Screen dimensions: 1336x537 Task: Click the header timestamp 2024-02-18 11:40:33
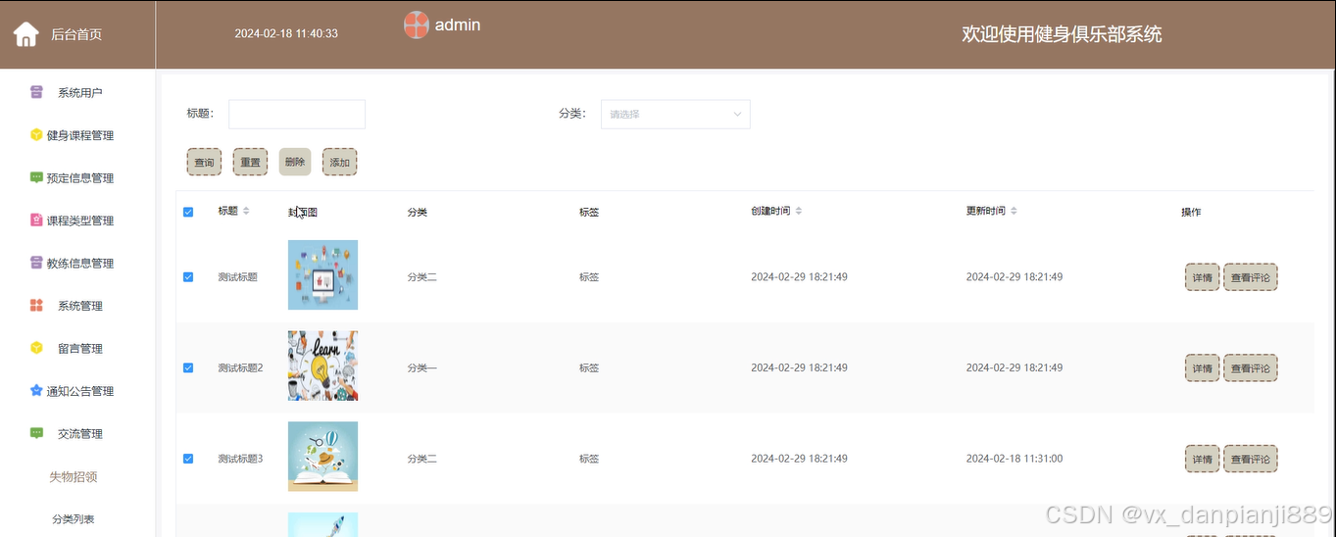(286, 33)
